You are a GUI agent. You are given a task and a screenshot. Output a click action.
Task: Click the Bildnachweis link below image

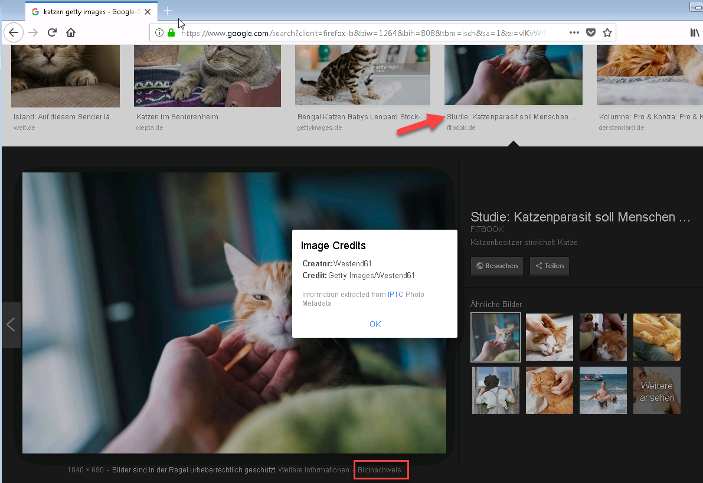point(380,470)
